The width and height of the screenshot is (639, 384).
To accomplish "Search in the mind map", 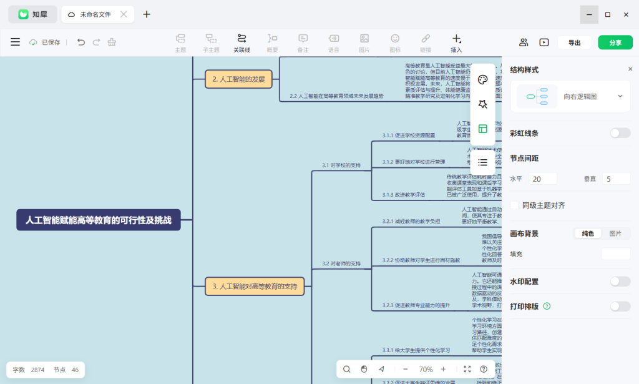I will pos(346,369).
